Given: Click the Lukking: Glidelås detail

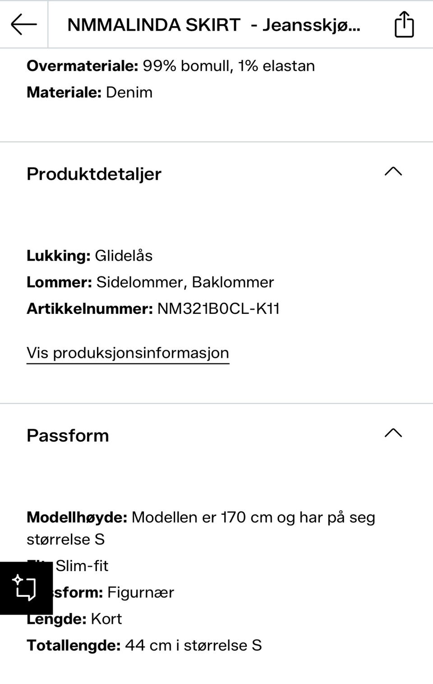Looking at the screenshot, I should pos(89,256).
